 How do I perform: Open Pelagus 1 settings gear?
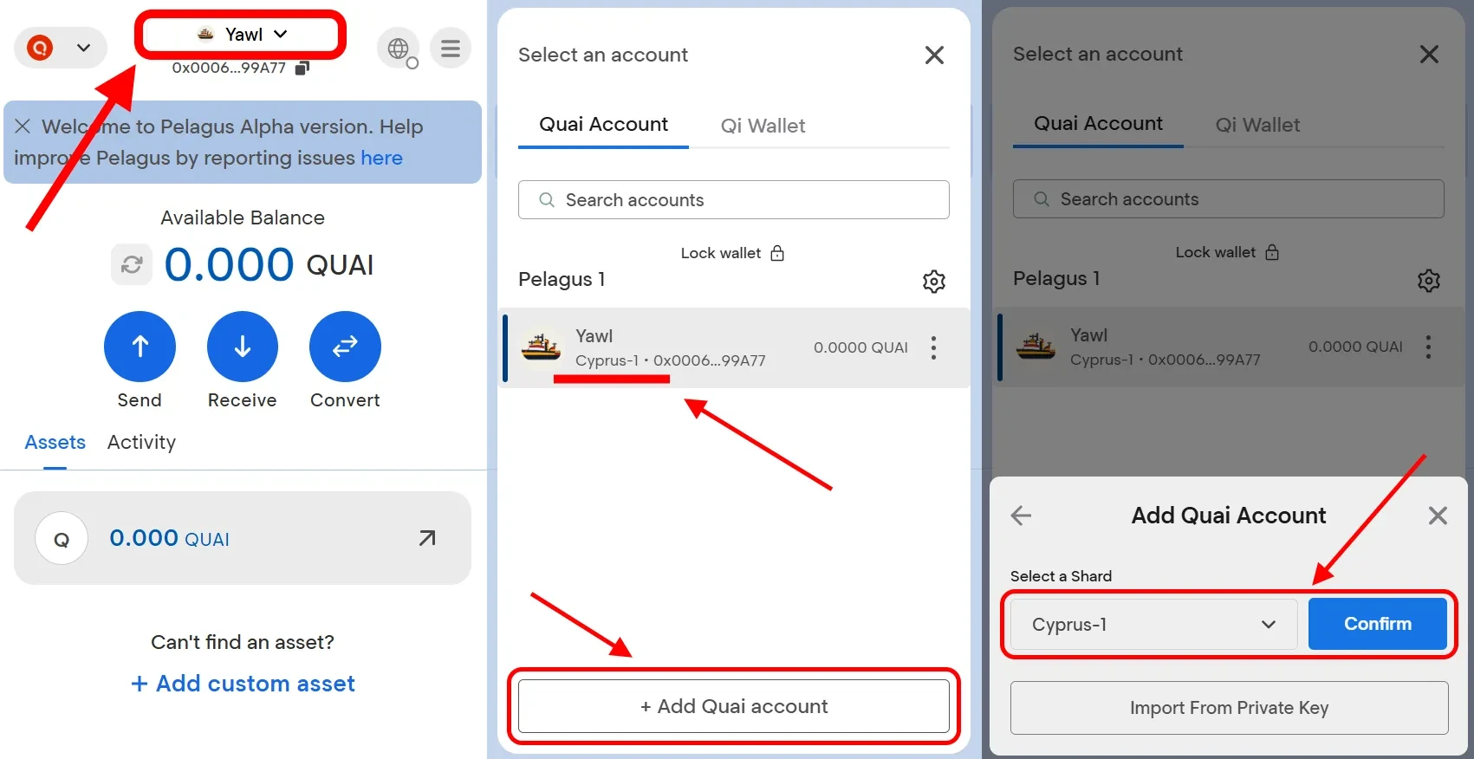click(933, 282)
